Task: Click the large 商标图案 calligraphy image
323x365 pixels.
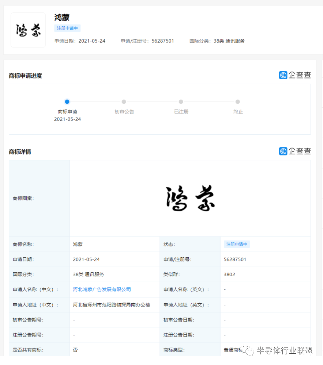Action: click(x=190, y=198)
